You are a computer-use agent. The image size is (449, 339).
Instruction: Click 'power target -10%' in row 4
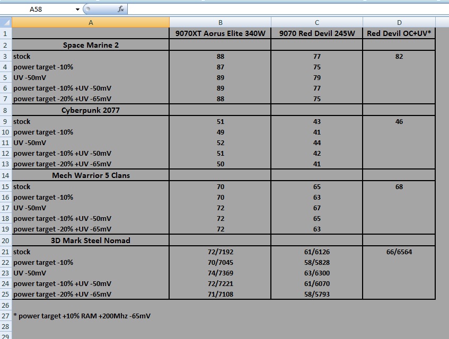(x=43, y=67)
